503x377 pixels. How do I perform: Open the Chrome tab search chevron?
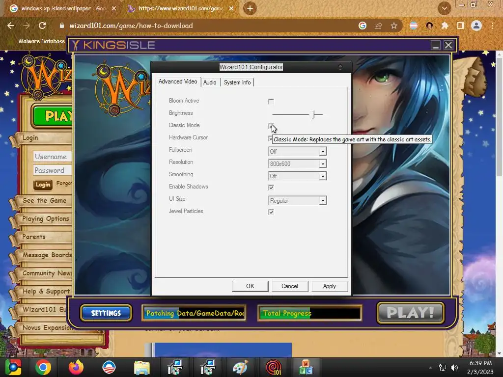click(444, 8)
